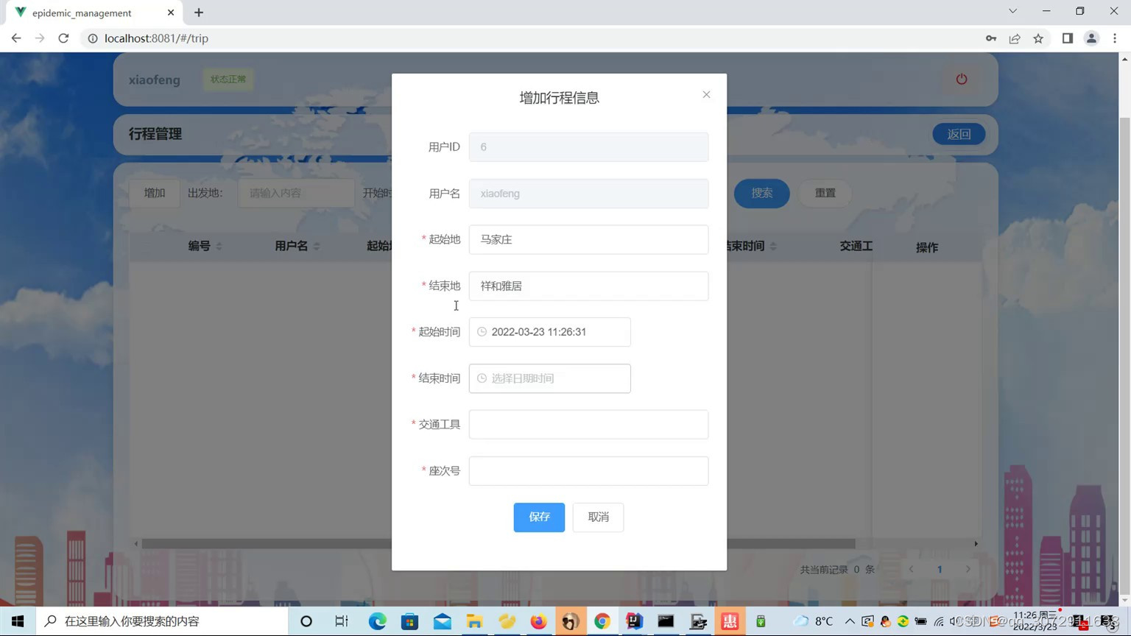Screen dimensions: 1131x636
Task: Click the 重置 button
Action: point(825,193)
